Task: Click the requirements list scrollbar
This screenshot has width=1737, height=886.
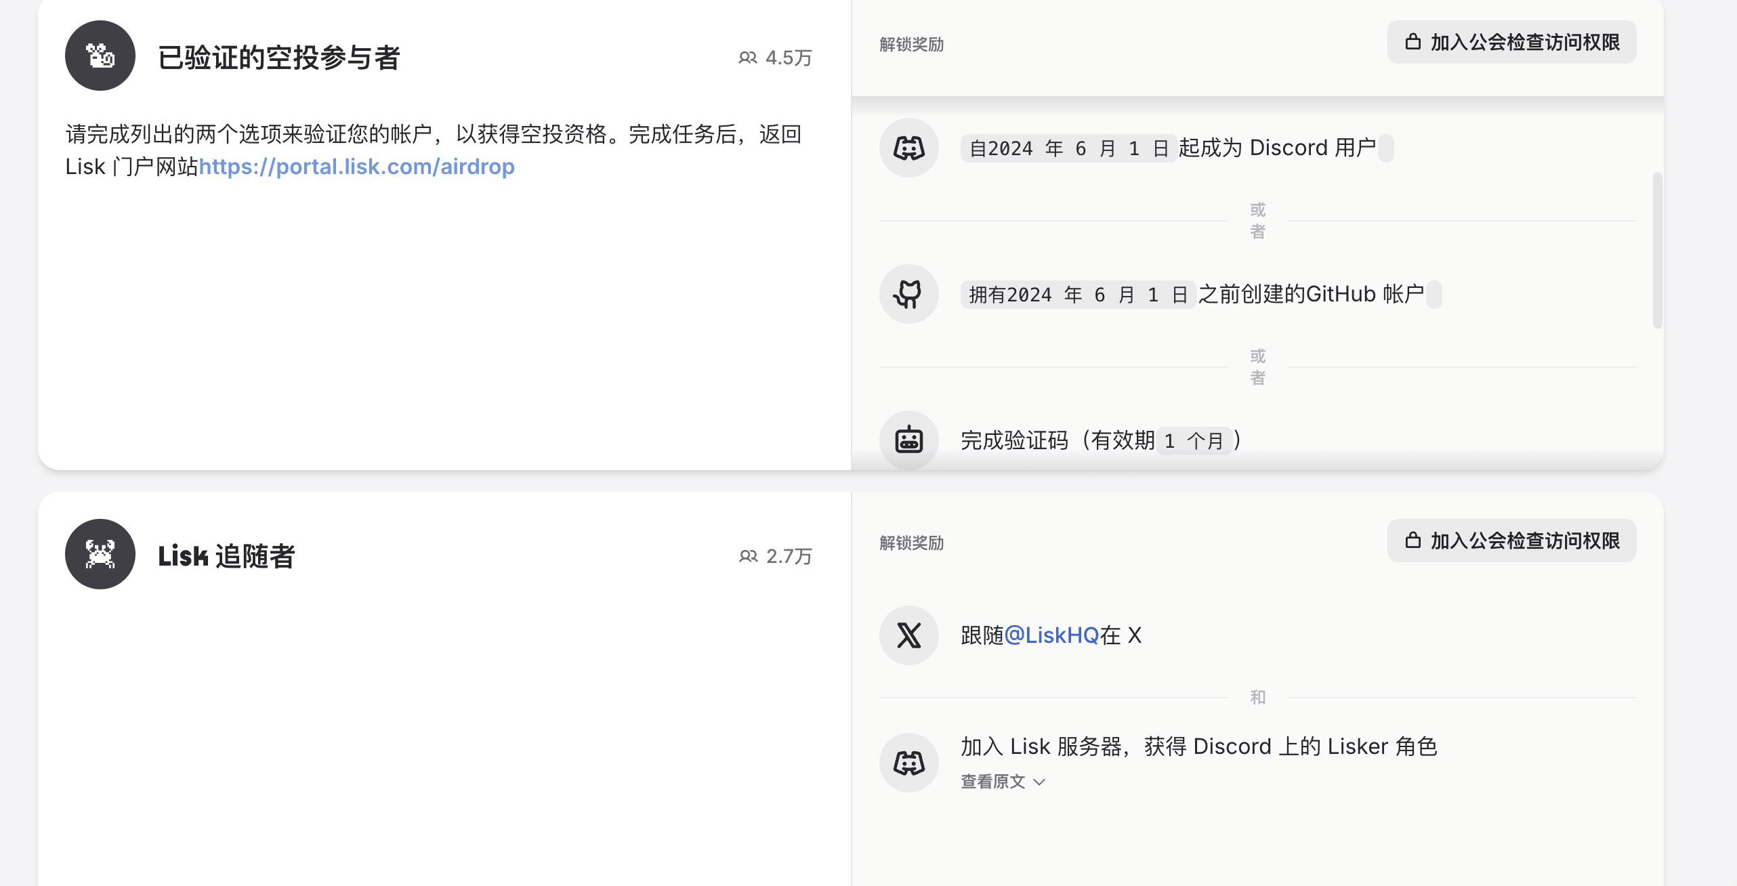Action: pos(1657,251)
